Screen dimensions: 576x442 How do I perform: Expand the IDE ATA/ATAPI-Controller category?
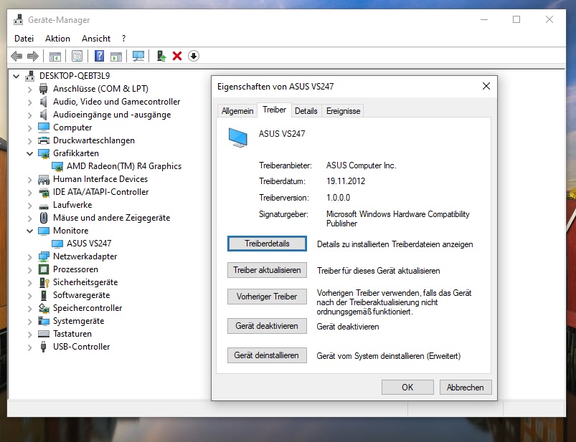point(29,192)
